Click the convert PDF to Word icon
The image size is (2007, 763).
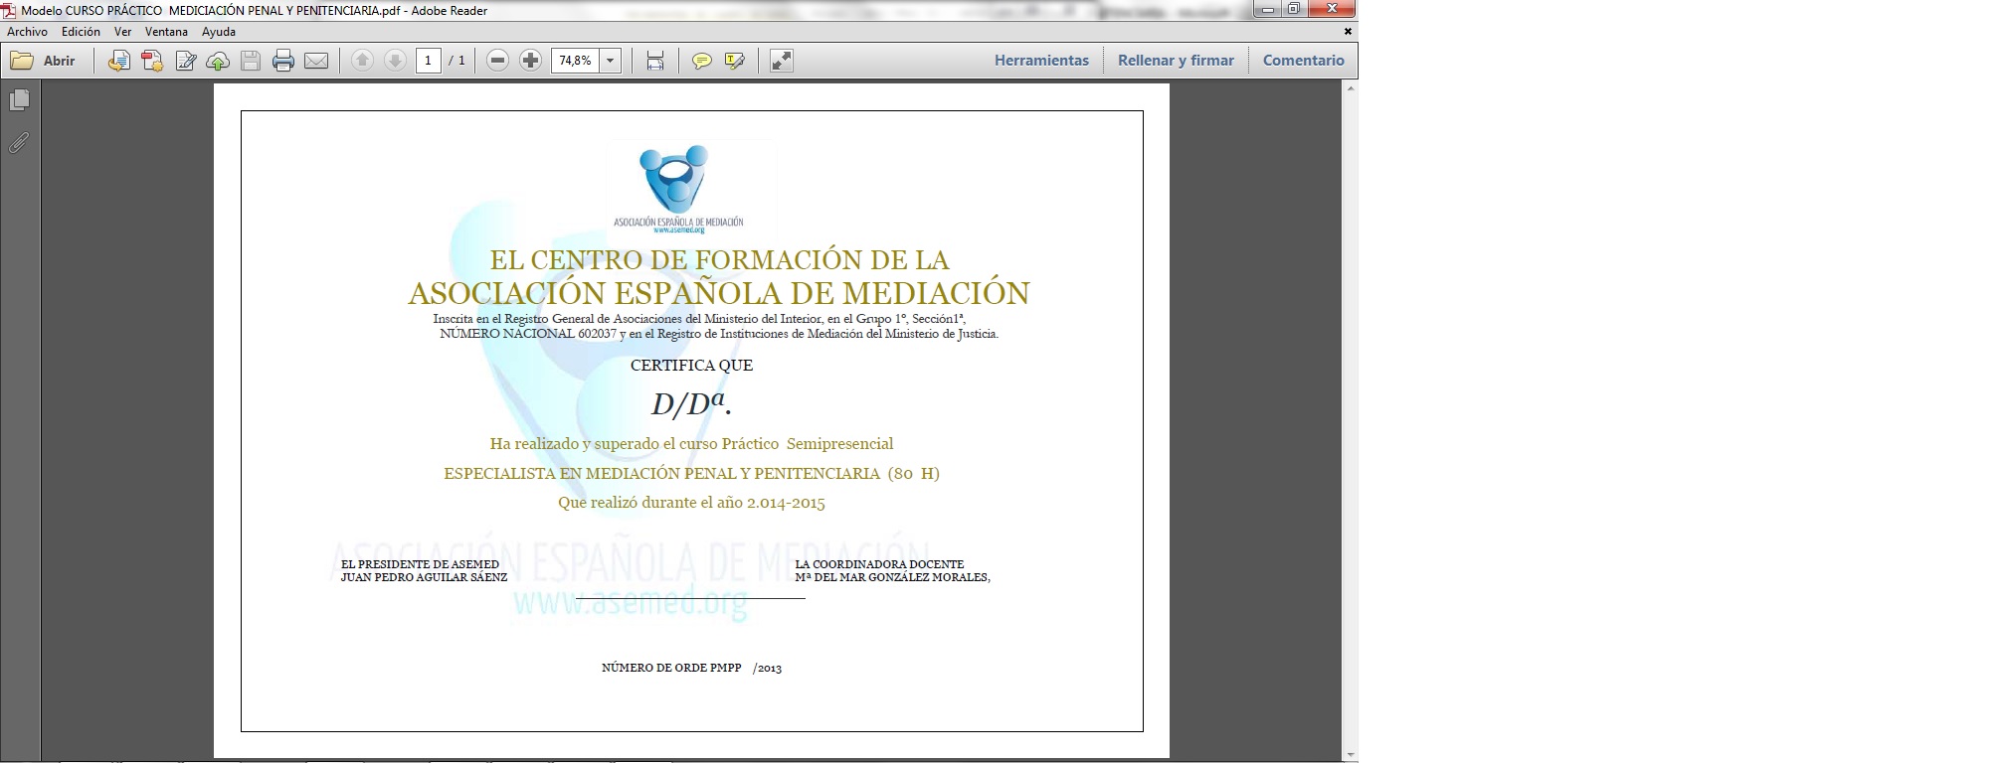point(119,61)
